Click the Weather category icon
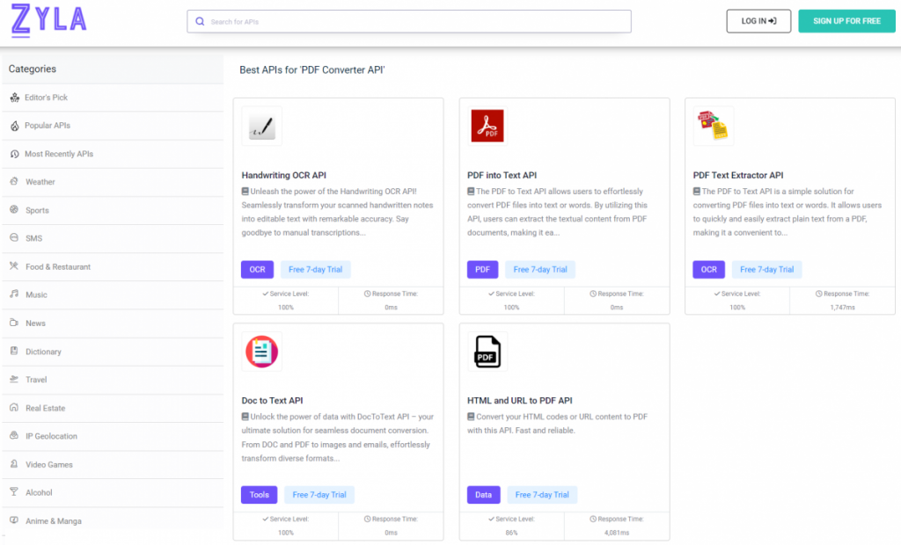 (14, 181)
